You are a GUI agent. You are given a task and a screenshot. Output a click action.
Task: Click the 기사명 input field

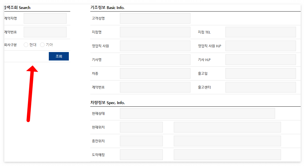(x=155, y=59)
